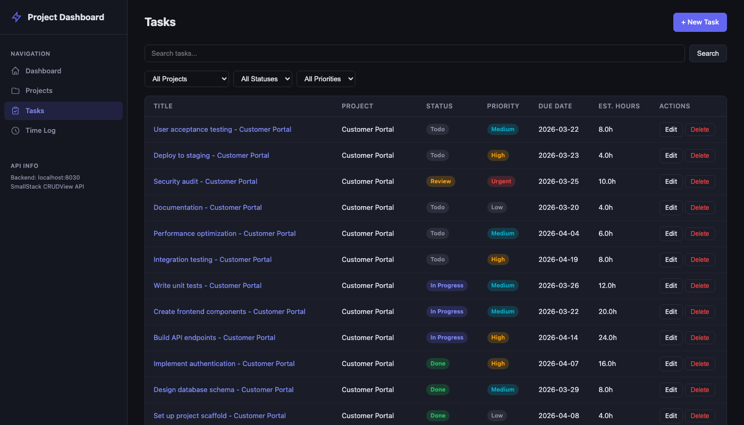Viewport: 744px width, 425px height.
Task: Open the Projects folder icon
Action: click(x=16, y=90)
